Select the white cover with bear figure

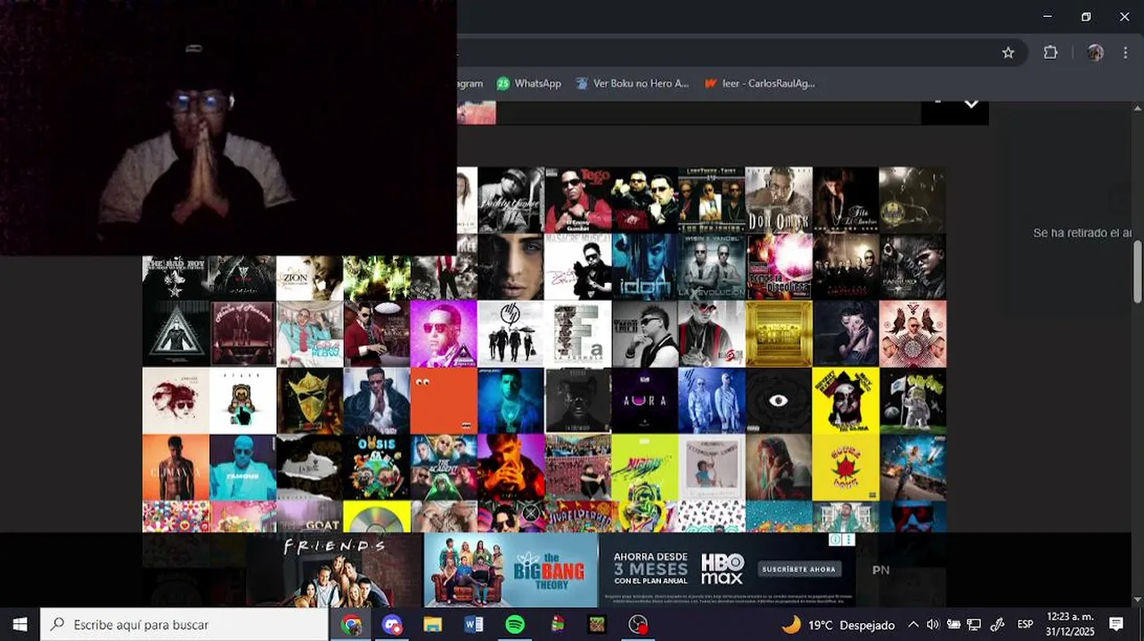(242, 401)
